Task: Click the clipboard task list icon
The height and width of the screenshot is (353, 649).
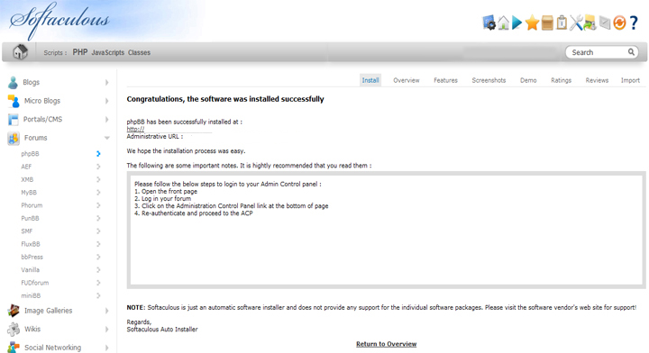Action: 562,23
